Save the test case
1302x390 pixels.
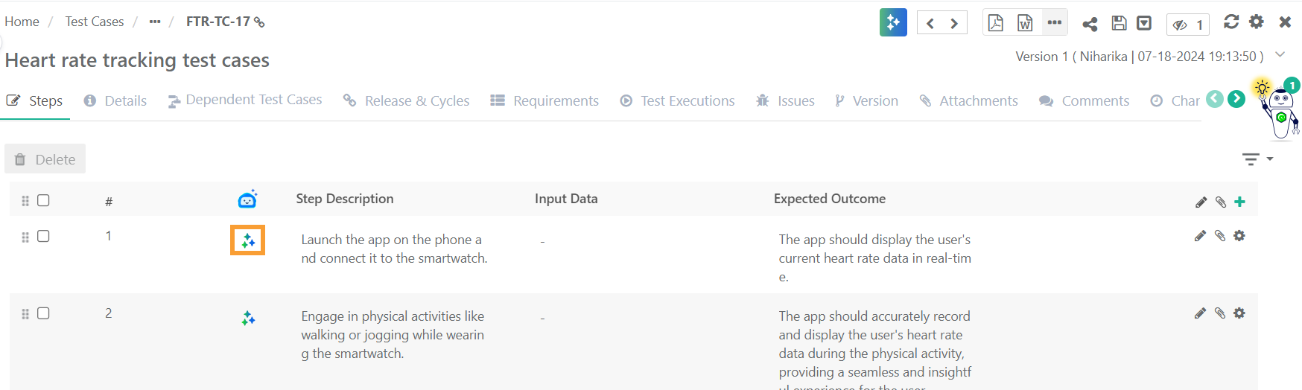[1119, 23]
